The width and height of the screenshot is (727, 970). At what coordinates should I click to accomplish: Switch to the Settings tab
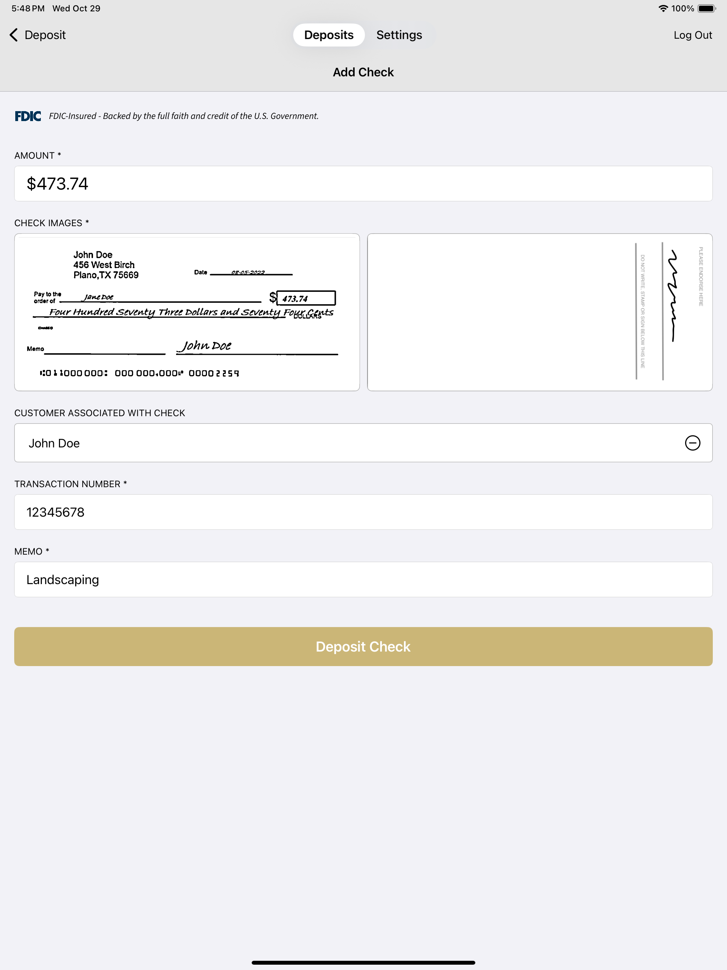point(399,35)
